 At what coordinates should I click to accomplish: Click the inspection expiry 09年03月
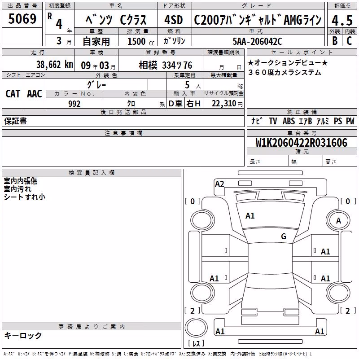(98, 66)
